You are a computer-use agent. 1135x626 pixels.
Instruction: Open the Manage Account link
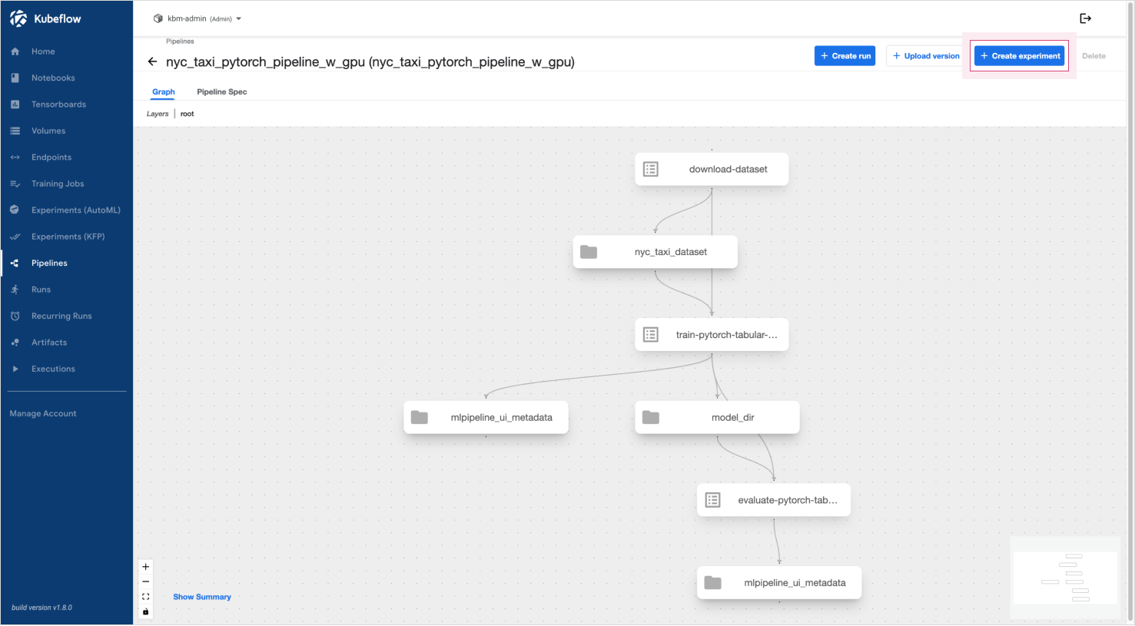point(43,413)
